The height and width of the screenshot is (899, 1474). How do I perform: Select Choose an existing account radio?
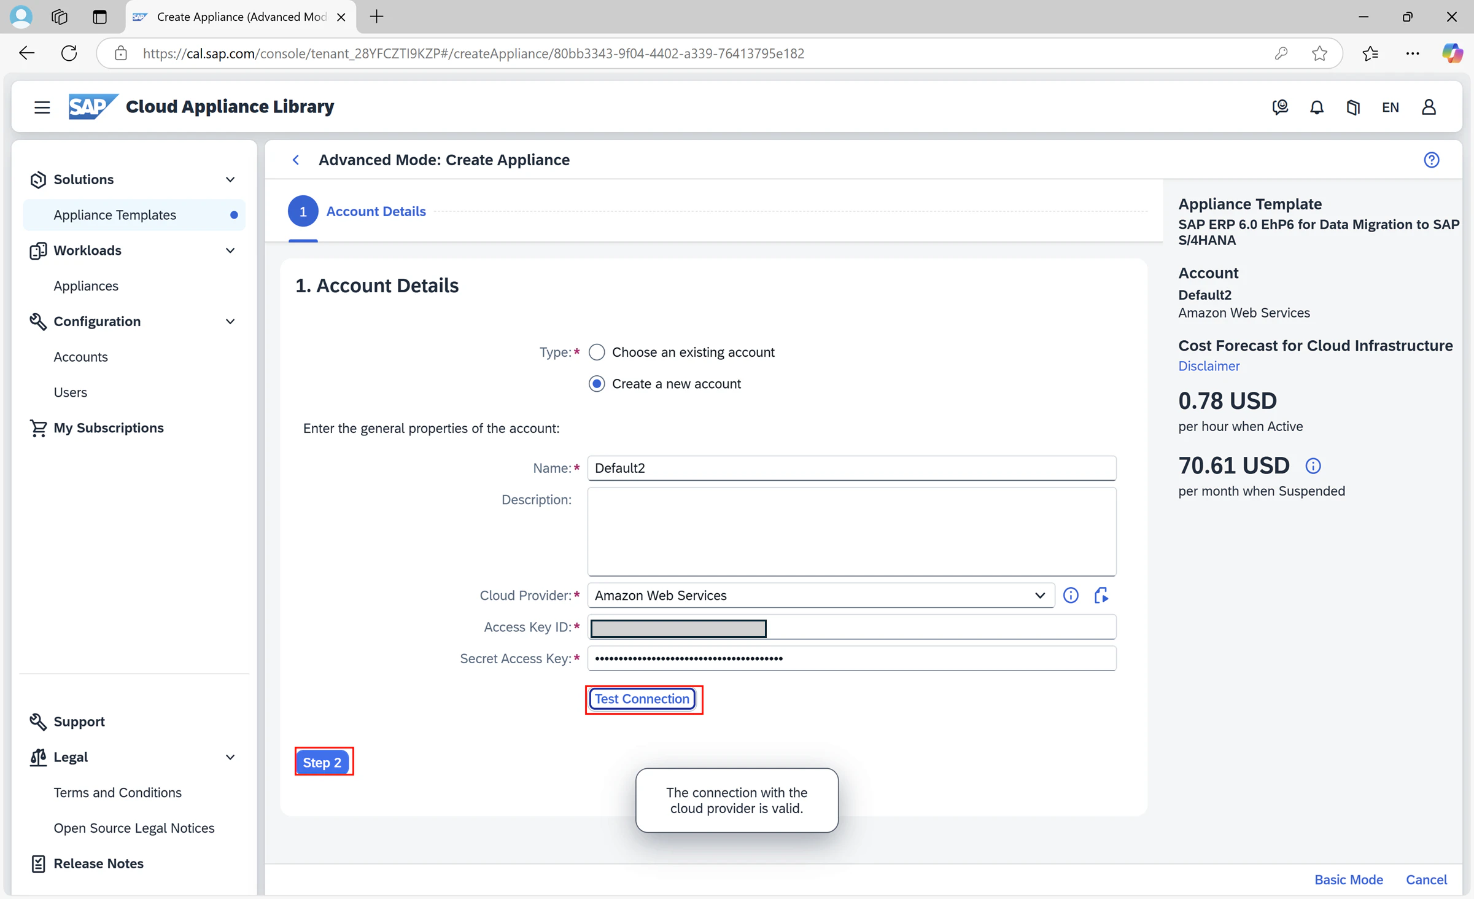tap(597, 352)
